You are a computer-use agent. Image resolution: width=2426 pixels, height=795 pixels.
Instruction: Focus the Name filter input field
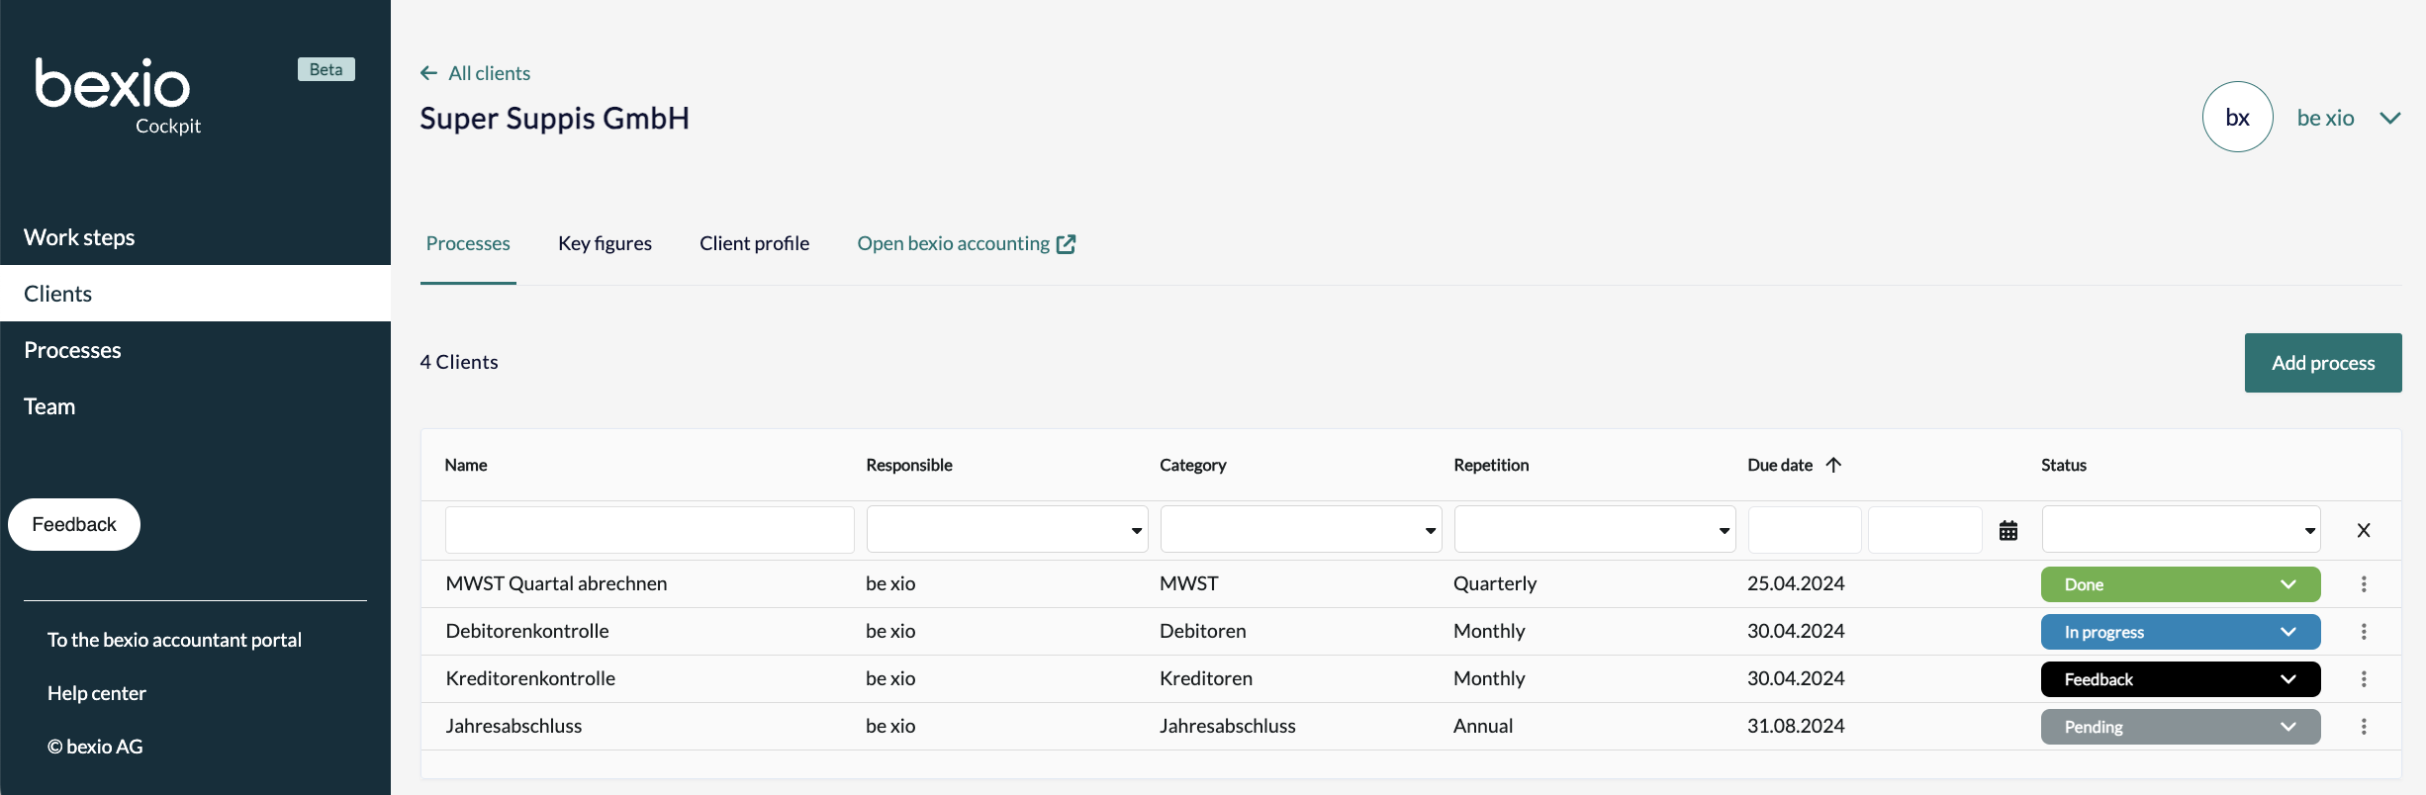649,530
